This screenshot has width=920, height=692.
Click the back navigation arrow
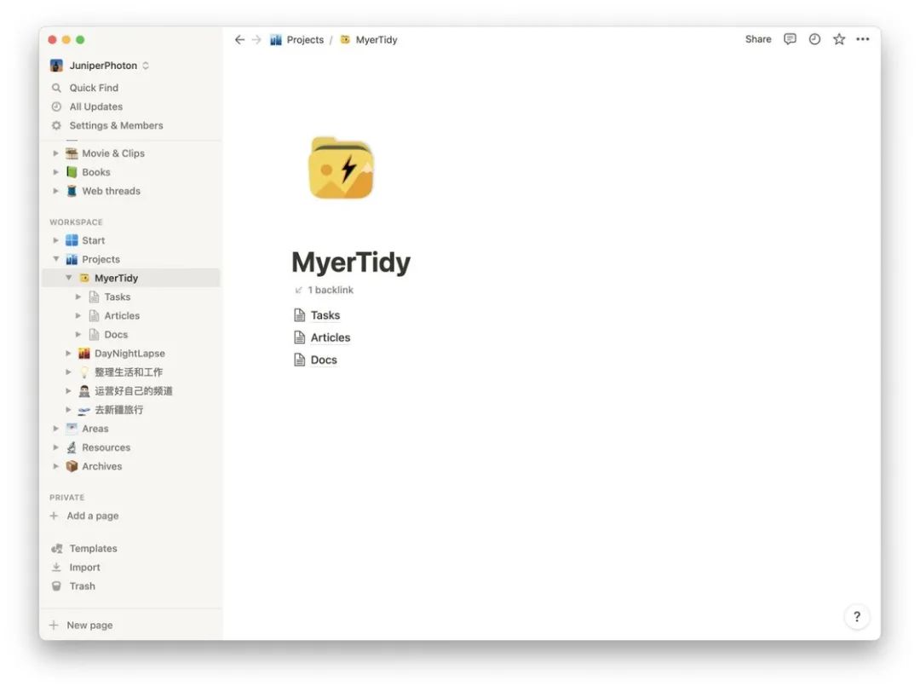pos(239,39)
